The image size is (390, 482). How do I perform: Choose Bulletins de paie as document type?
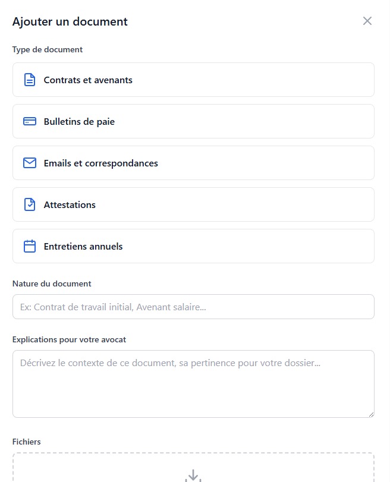point(193,121)
